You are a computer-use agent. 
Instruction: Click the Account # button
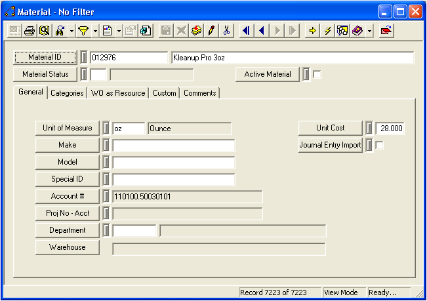(x=68, y=196)
